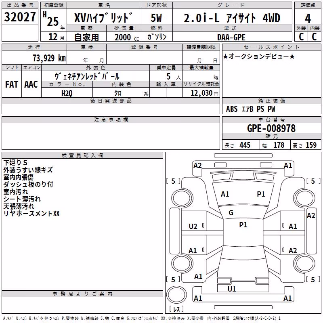The image size is (323, 323).
Task: Click the interior color クロ
Action: [118, 93]
